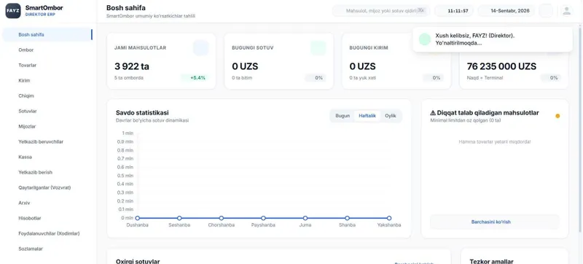Click the BUGUNGI SOTUV card title
The height and width of the screenshot is (264, 583).
tap(252, 48)
